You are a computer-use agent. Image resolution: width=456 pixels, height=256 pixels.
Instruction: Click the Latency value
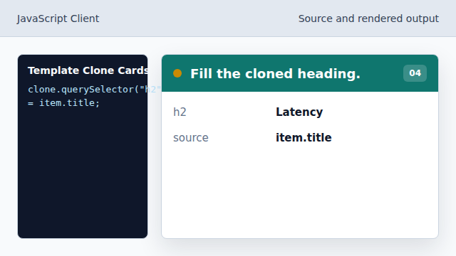coord(299,112)
